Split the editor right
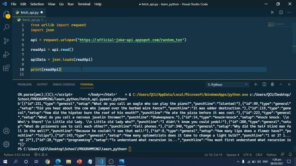Screen dimensions: 296x166 click(x=281, y=12)
